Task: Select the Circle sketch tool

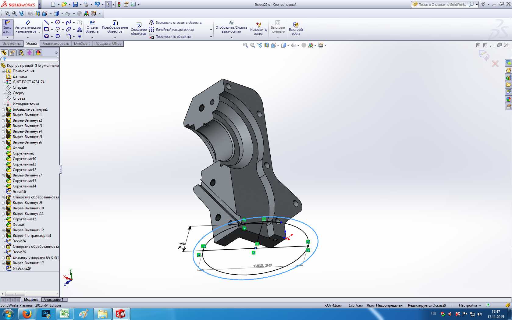Action: (57, 22)
